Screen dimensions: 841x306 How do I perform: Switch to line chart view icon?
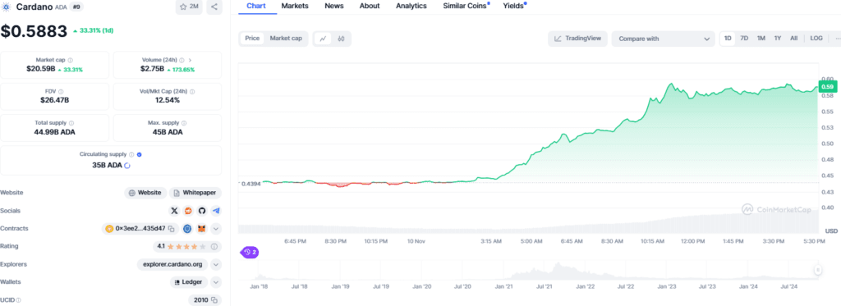coord(323,39)
